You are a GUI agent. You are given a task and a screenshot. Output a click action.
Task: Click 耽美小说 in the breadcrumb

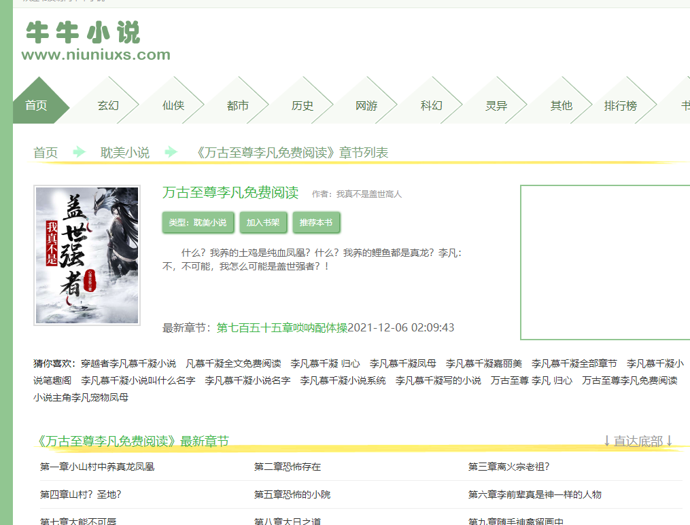125,152
